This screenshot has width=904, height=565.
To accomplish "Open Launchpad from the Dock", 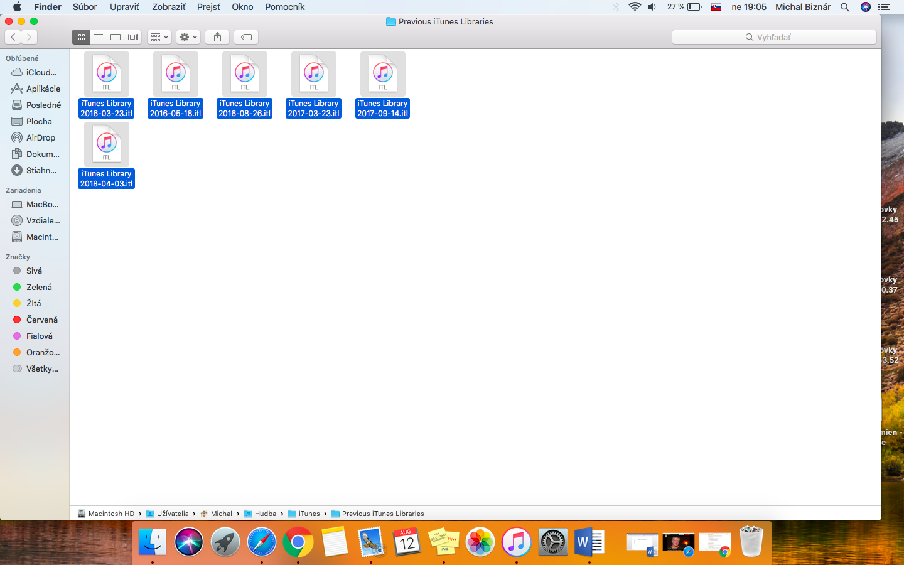I will pyautogui.click(x=225, y=542).
